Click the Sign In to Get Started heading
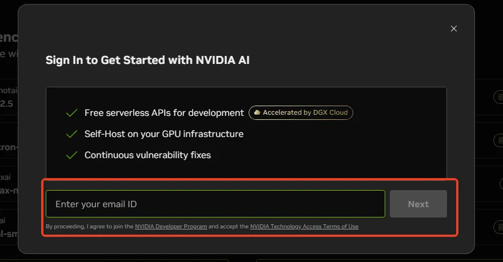503x262 pixels. click(x=147, y=60)
